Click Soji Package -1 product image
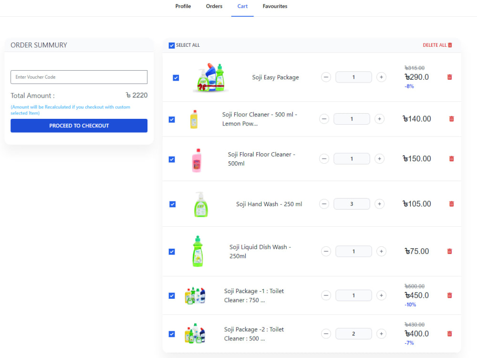This screenshot has height=358, width=477. (x=195, y=295)
